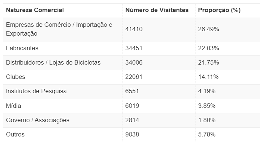Select Distribuidores / Lojas de Bicicletas cell

(53, 63)
